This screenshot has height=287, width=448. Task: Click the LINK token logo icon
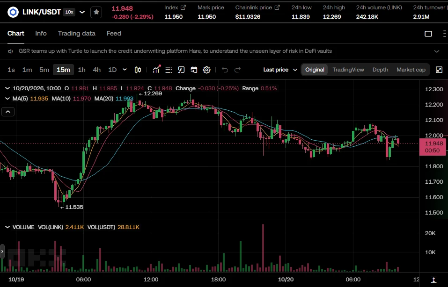[x=13, y=12]
